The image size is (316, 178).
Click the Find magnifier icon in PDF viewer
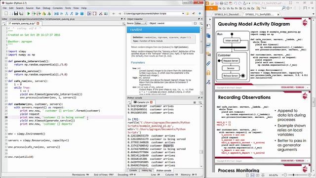(x=283, y=8)
